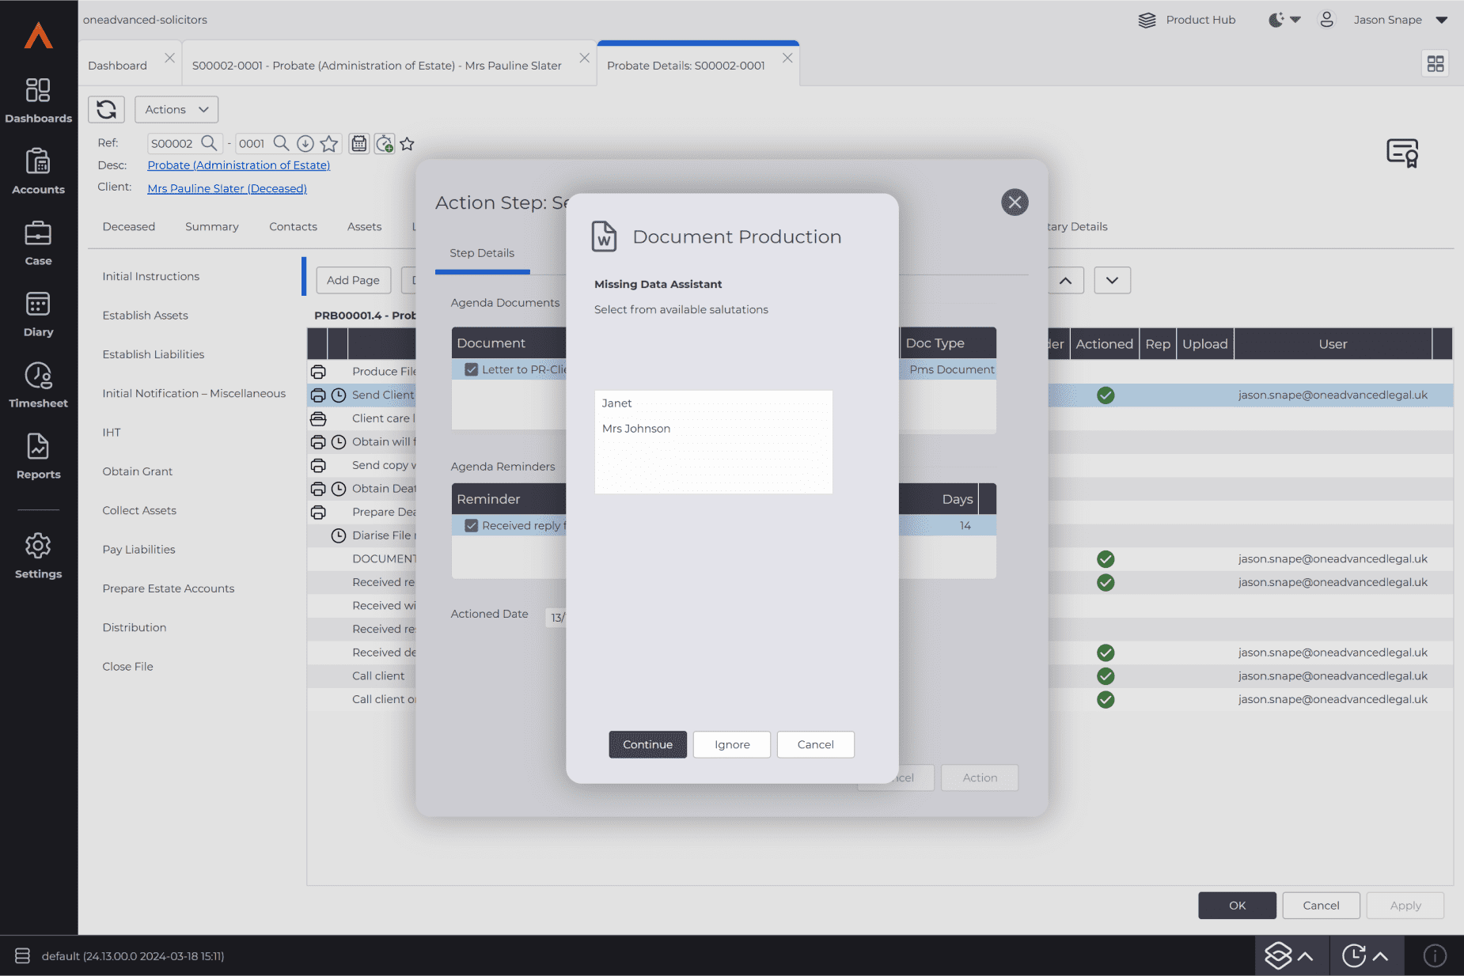
Task: Toggle the Received reply reminder checkbox
Action: 472,526
